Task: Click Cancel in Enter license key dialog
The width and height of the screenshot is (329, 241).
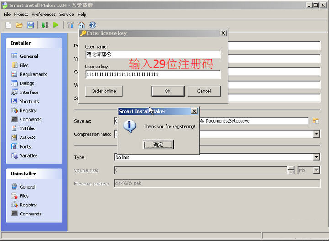Action: click(x=204, y=91)
